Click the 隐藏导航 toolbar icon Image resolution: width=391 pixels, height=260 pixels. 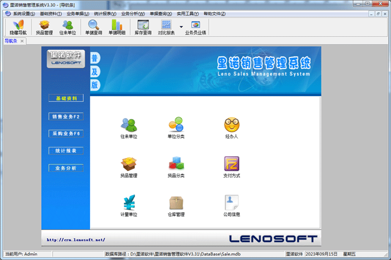point(18,27)
